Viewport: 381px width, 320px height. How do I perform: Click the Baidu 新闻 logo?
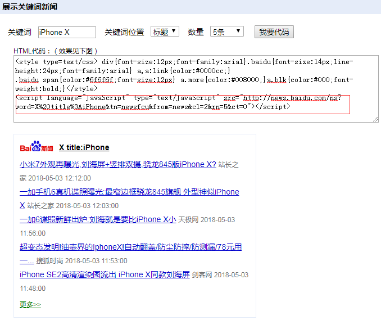coord(37,146)
